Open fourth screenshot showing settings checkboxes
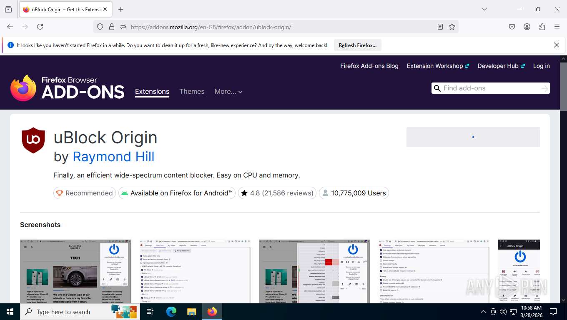 (434, 271)
